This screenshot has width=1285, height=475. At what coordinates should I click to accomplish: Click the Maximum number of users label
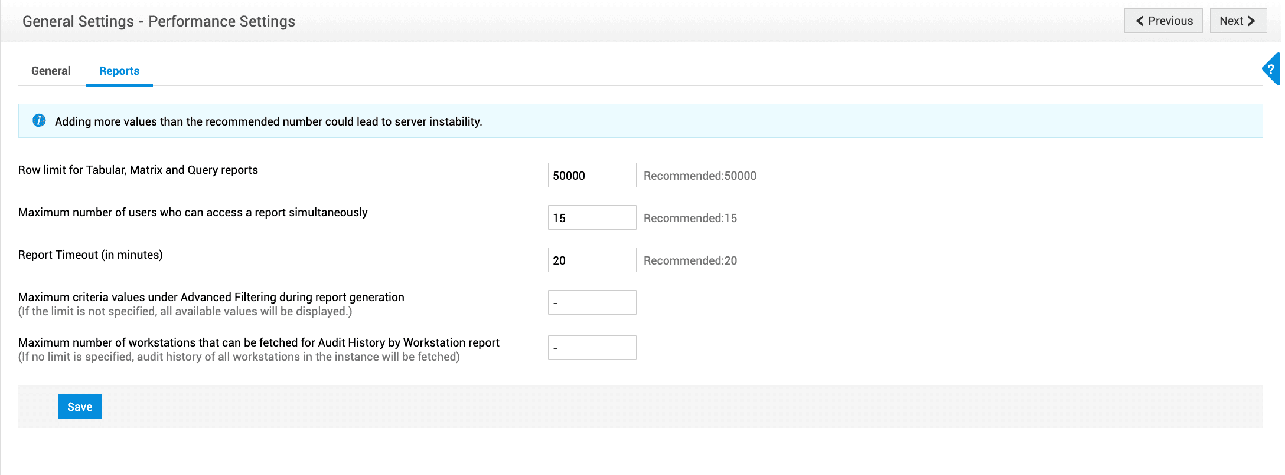193,212
